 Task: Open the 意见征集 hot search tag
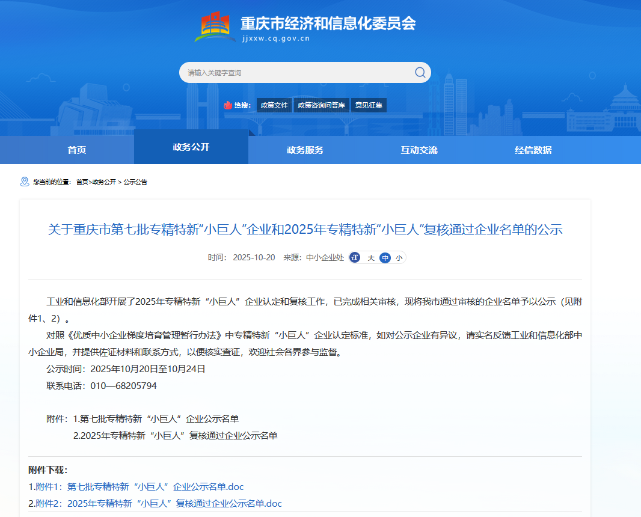[x=369, y=105]
